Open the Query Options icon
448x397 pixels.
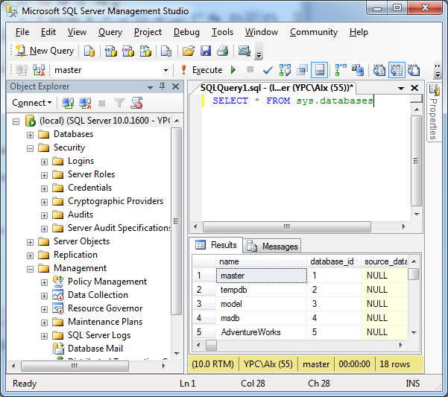tap(302, 70)
